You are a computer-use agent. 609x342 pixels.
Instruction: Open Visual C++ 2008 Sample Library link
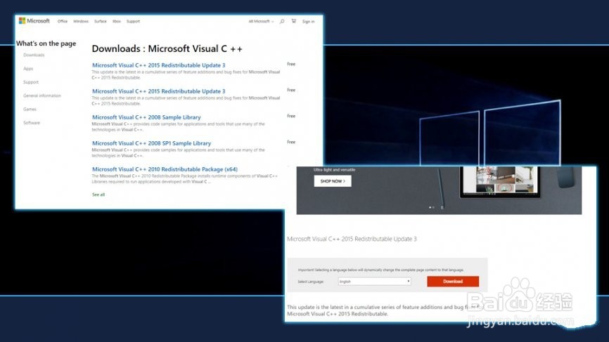pos(146,117)
